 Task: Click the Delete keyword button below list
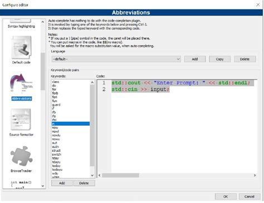click(84, 183)
